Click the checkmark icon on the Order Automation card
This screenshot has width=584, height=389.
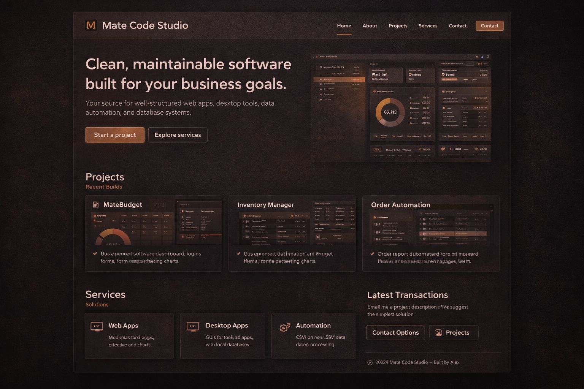click(372, 253)
